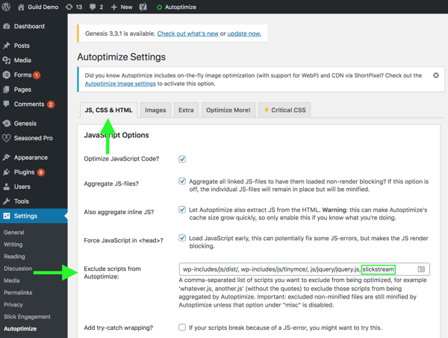
Task: Click the icon inside exclude scripts field
Action: [421, 269]
